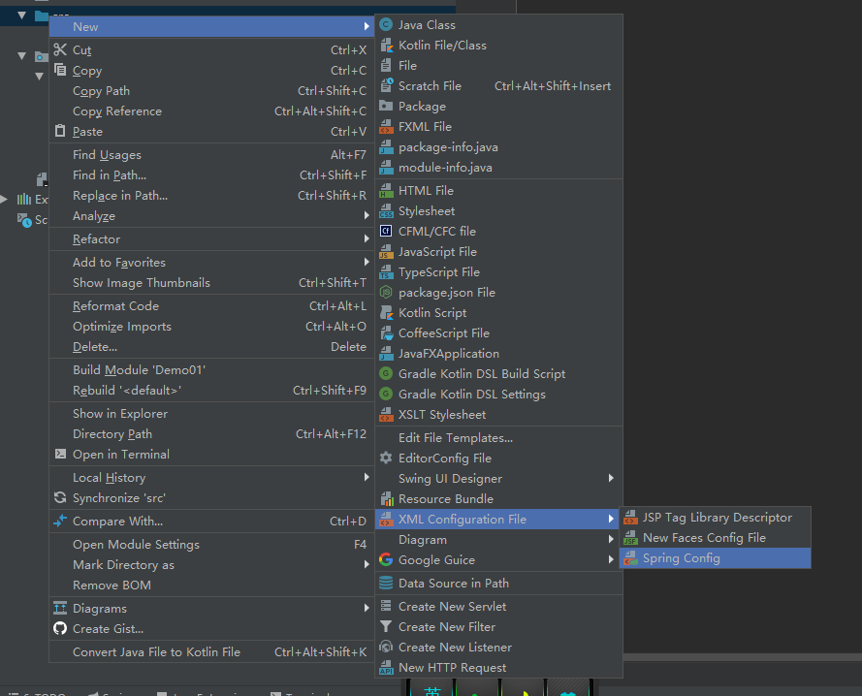Click the Resource Bundle icon
This screenshot has height=696, width=862.
point(387,498)
